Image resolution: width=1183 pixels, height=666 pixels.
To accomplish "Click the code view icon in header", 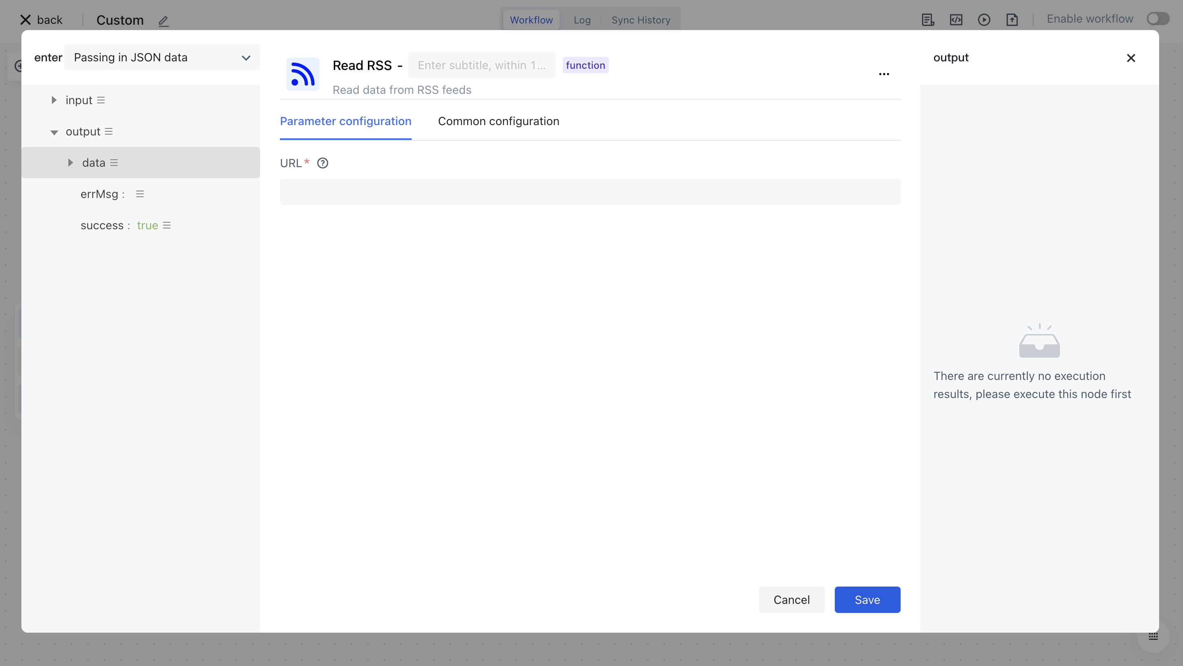I will click(x=956, y=20).
